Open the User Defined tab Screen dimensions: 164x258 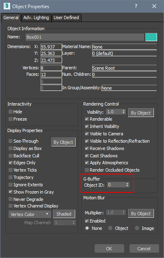(66, 18)
